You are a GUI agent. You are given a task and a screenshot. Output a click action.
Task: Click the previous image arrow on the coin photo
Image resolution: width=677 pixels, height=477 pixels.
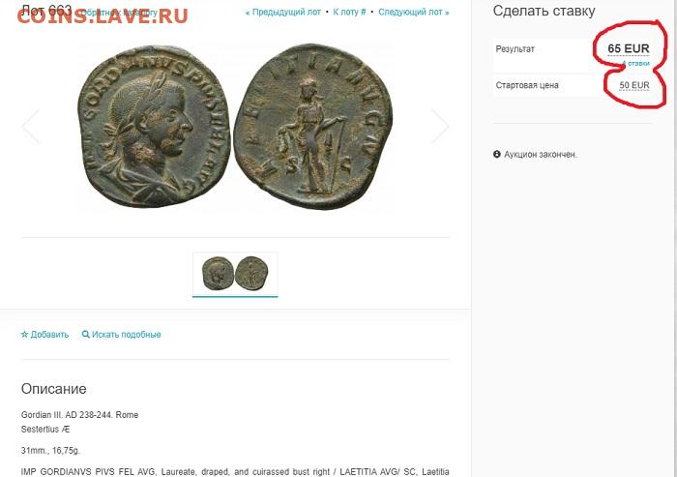click(x=31, y=126)
